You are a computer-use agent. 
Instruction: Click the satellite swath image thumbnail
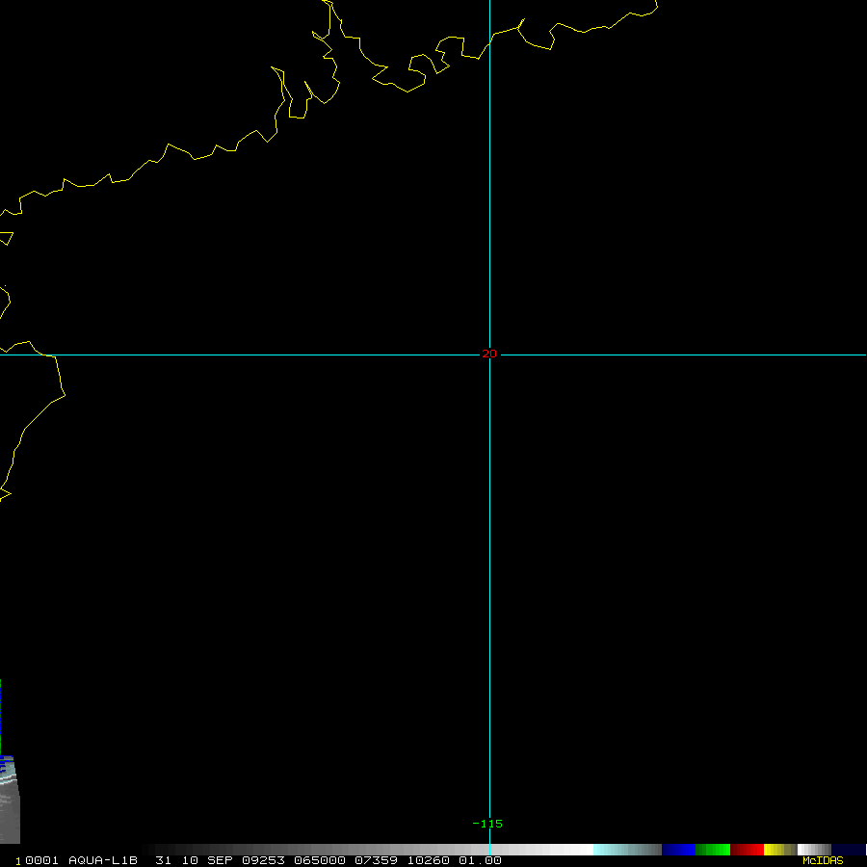coord(10,799)
